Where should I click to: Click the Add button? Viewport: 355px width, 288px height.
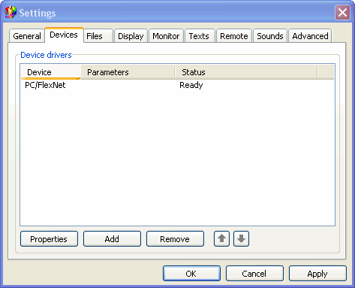[x=112, y=239]
